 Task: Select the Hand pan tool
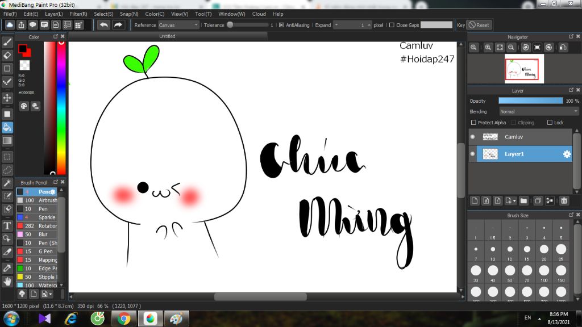(x=7, y=282)
